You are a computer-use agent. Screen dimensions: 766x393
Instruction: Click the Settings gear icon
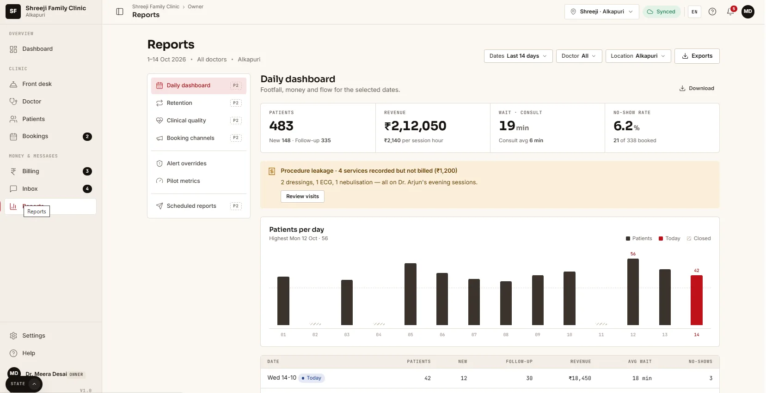click(x=13, y=336)
